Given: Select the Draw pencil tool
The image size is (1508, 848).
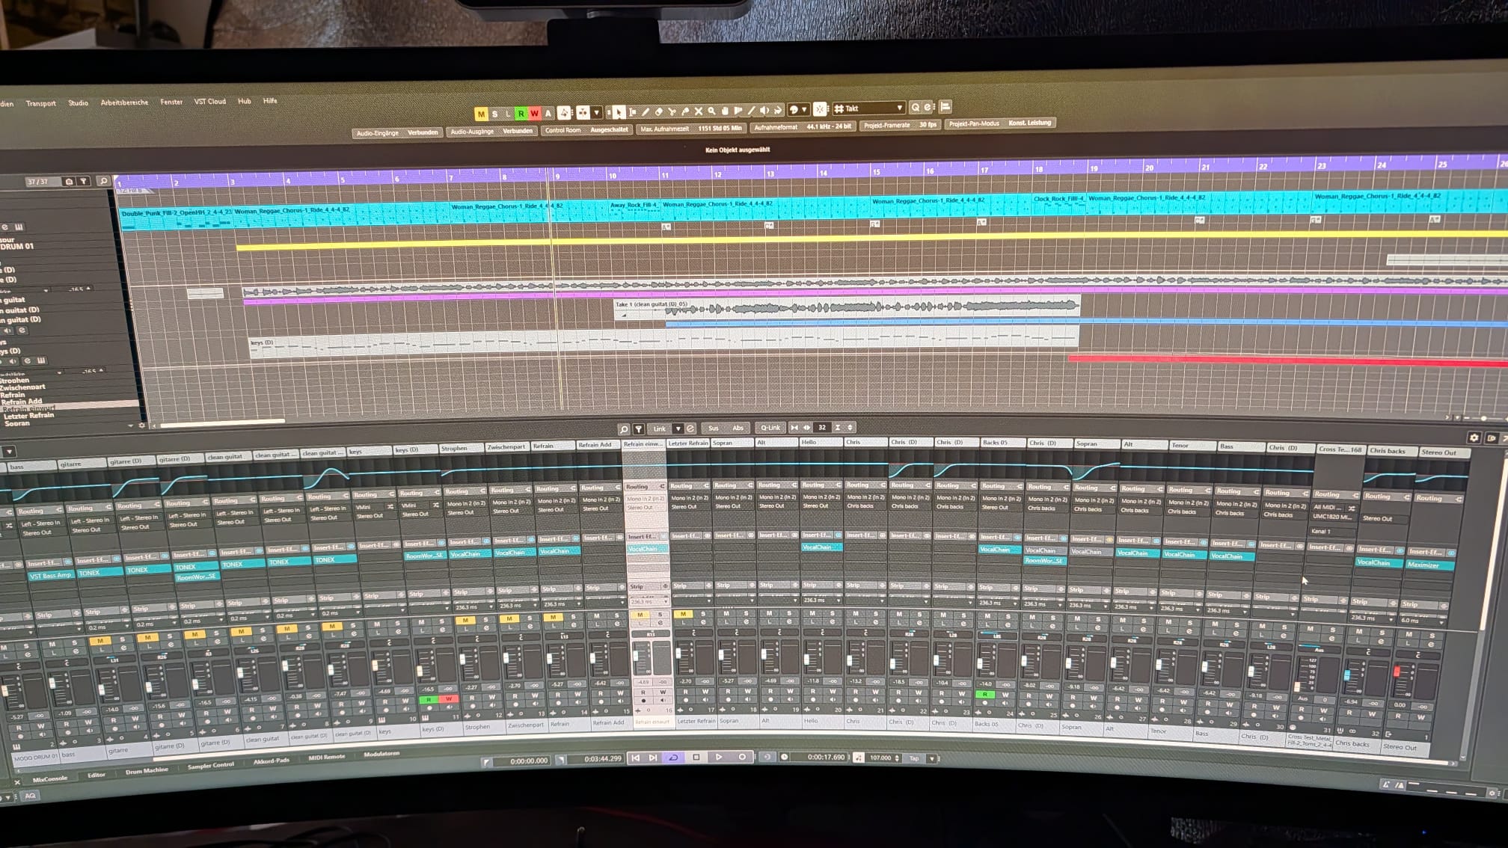Looking at the screenshot, I should pyautogui.click(x=645, y=112).
